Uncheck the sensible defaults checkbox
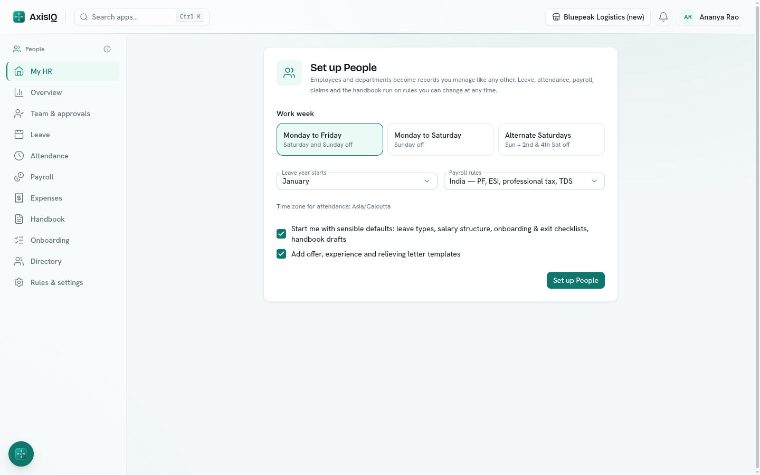 (281, 234)
